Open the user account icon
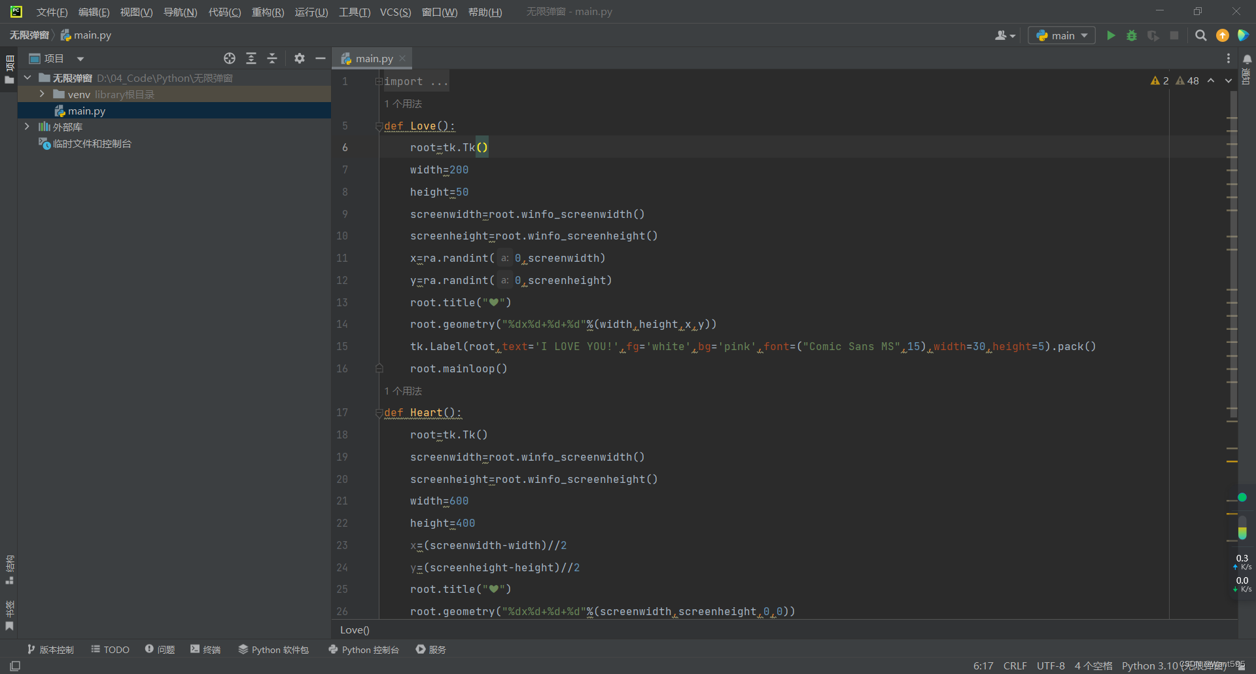Screen dimensions: 1256x674 [x=1005, y=35]
